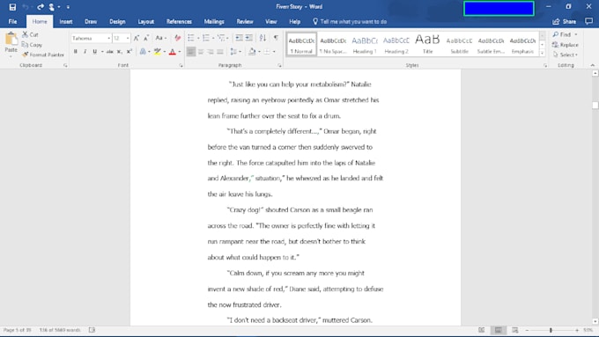Apply the Title style
Image resolution: width=599 pixels, height=337 pixels.
coord(427,44)
